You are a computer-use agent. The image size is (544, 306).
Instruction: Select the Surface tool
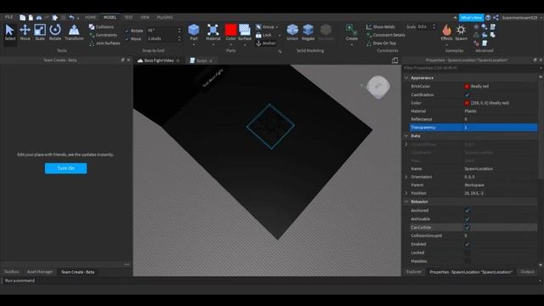pos(245,31)
